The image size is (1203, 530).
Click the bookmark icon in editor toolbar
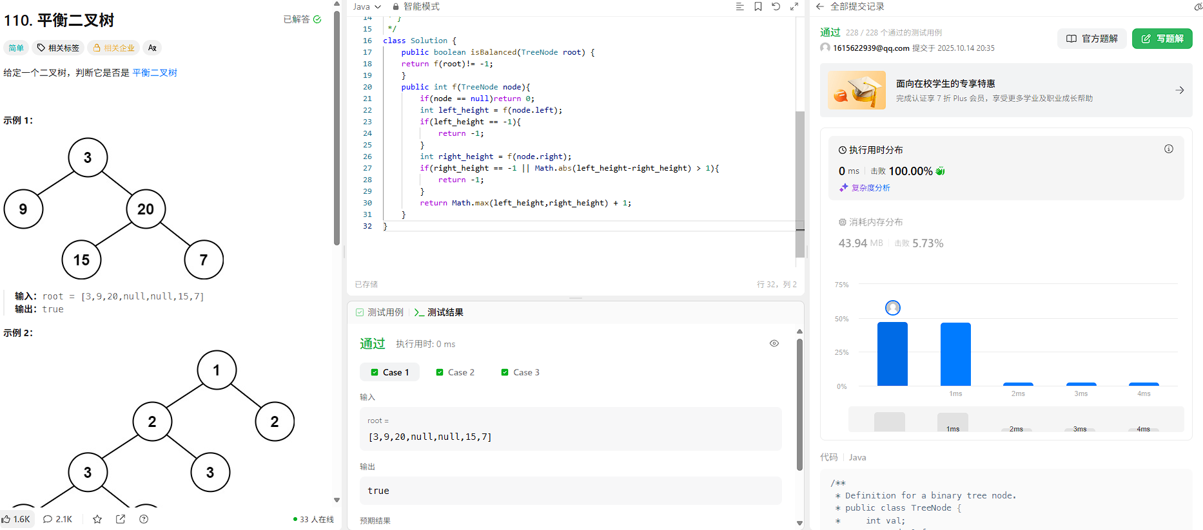(x=758, y=6)
